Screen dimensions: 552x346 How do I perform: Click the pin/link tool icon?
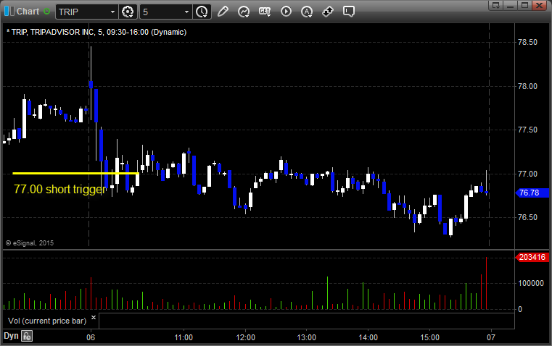click(x=328, y=12)
